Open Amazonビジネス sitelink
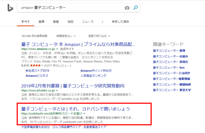The height and width of the screenshot is (133, 205). tap(37, 76)
